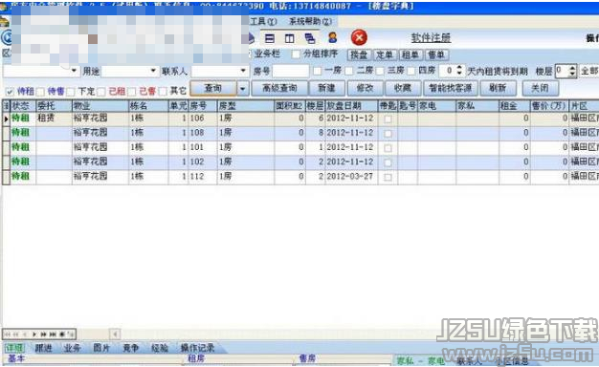Click the cascade windows icon

(x=310, y=38)
